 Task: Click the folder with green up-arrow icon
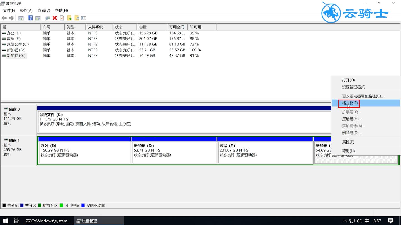point(69,18)
